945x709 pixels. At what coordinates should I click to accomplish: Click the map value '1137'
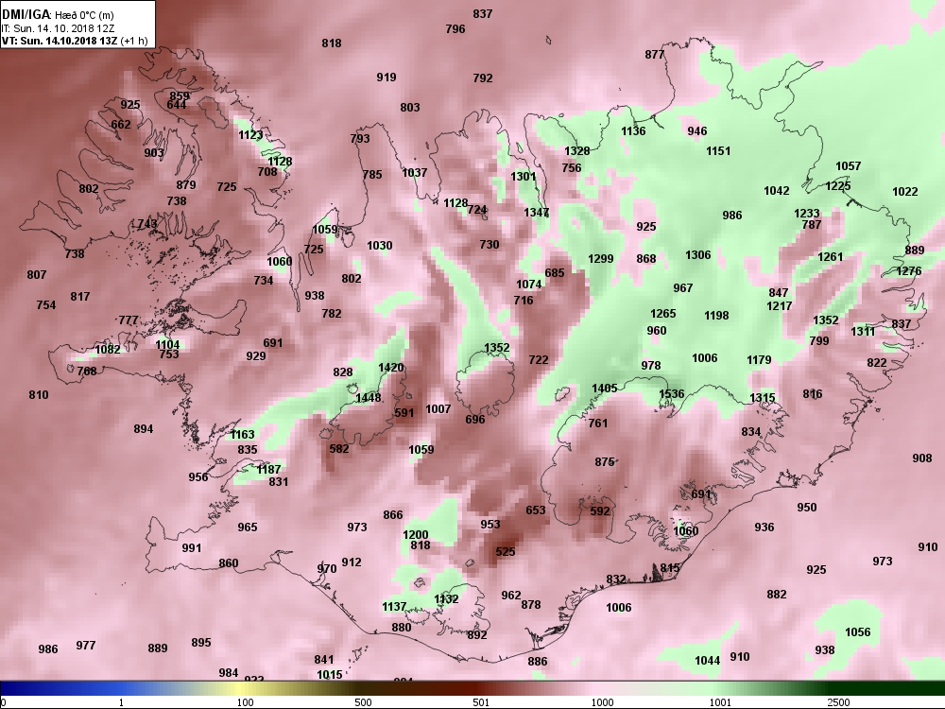tap(394, 607)
